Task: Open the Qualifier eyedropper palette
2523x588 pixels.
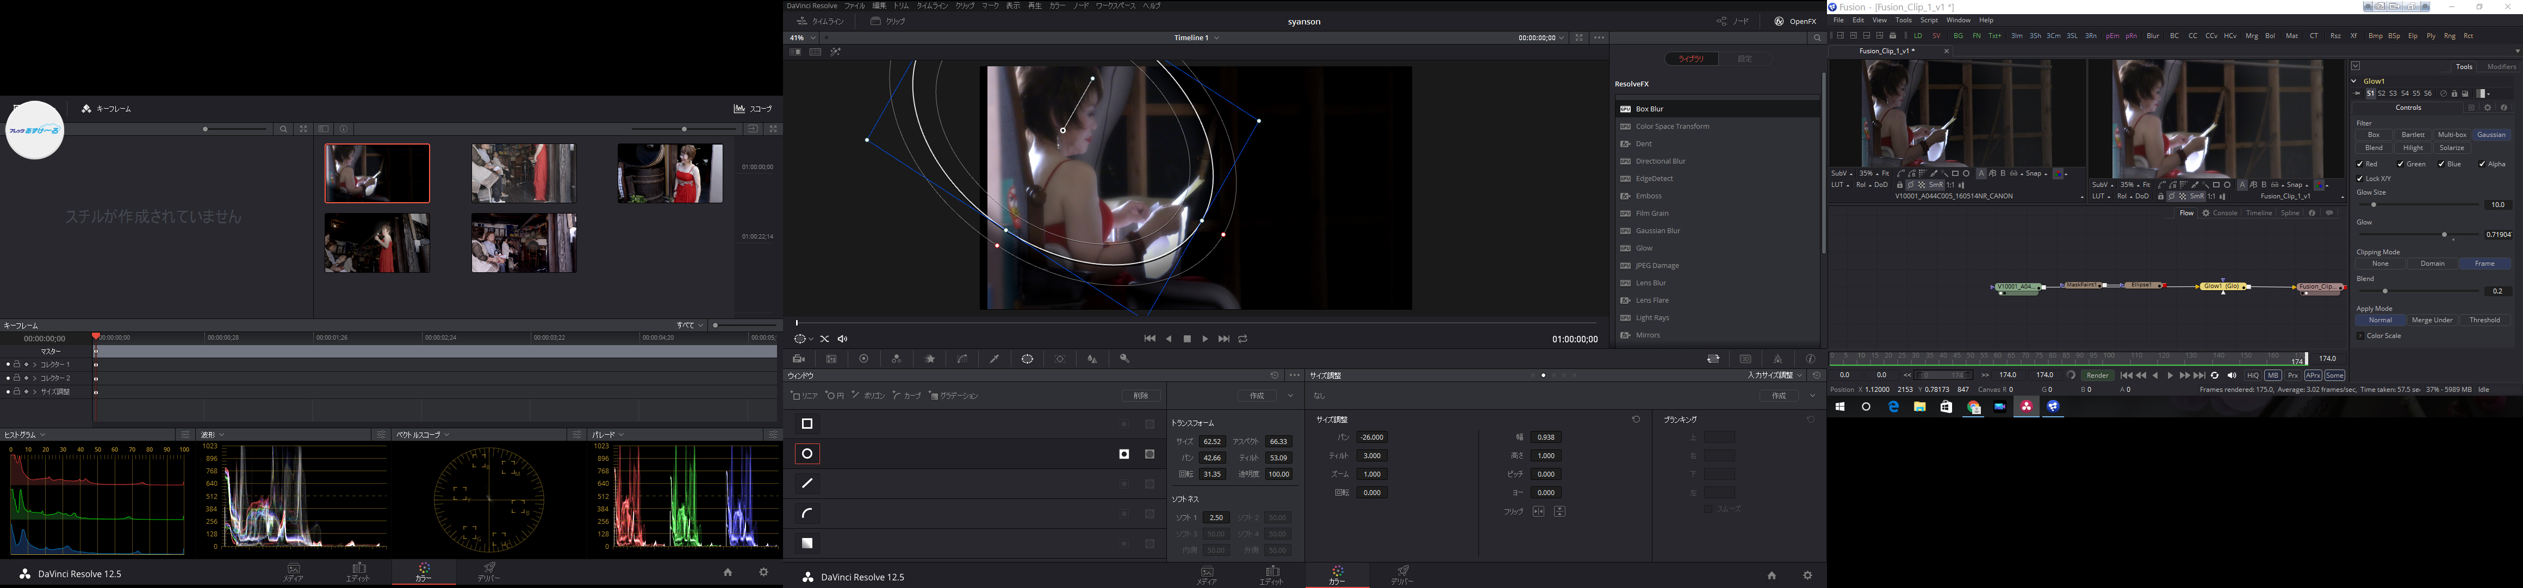Action: (994, 359)
